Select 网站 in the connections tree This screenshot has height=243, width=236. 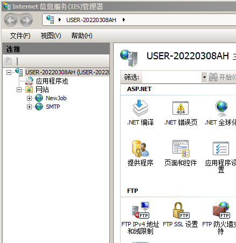point(42,89)
